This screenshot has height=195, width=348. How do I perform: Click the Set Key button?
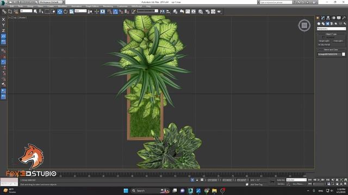281,184
